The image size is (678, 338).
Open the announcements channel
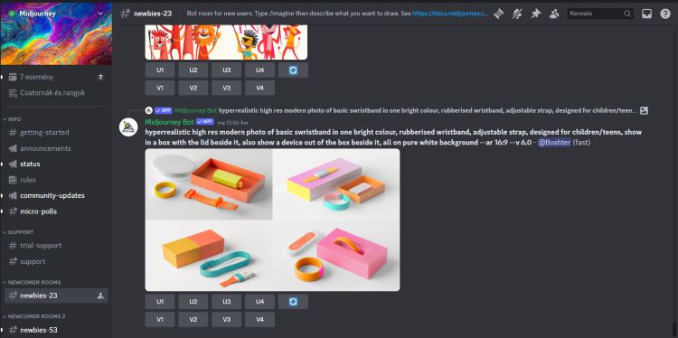click(x=55, y=148)
